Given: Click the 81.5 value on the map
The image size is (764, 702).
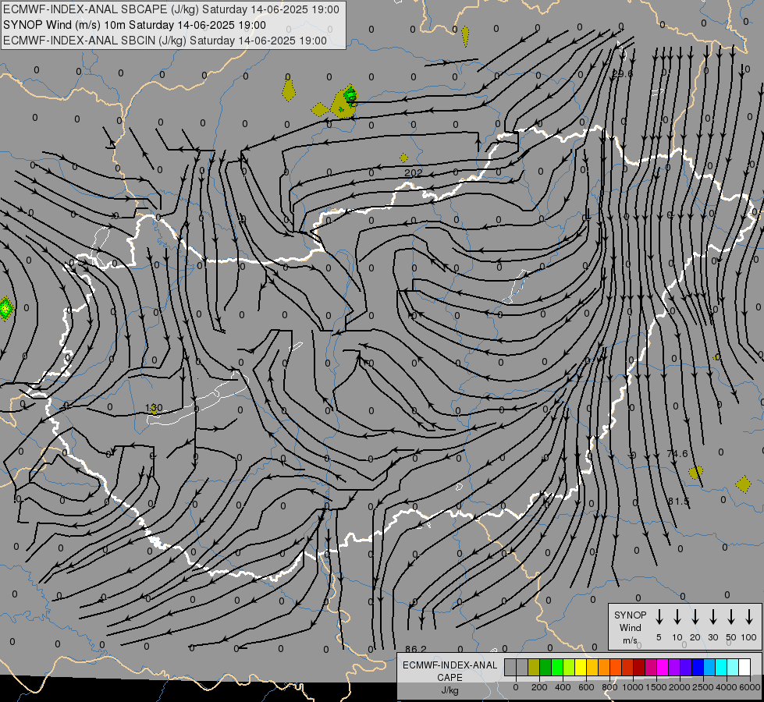Looking at the screenshot, I should tap(679, 502).
